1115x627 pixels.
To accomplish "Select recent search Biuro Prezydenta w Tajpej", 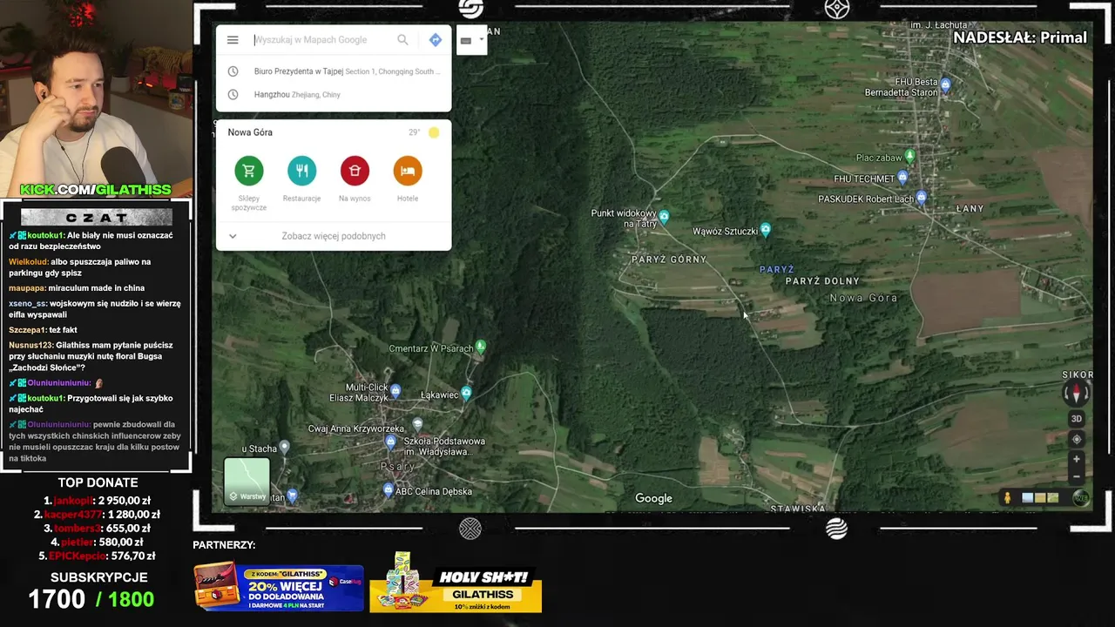I will pos(334,71).
